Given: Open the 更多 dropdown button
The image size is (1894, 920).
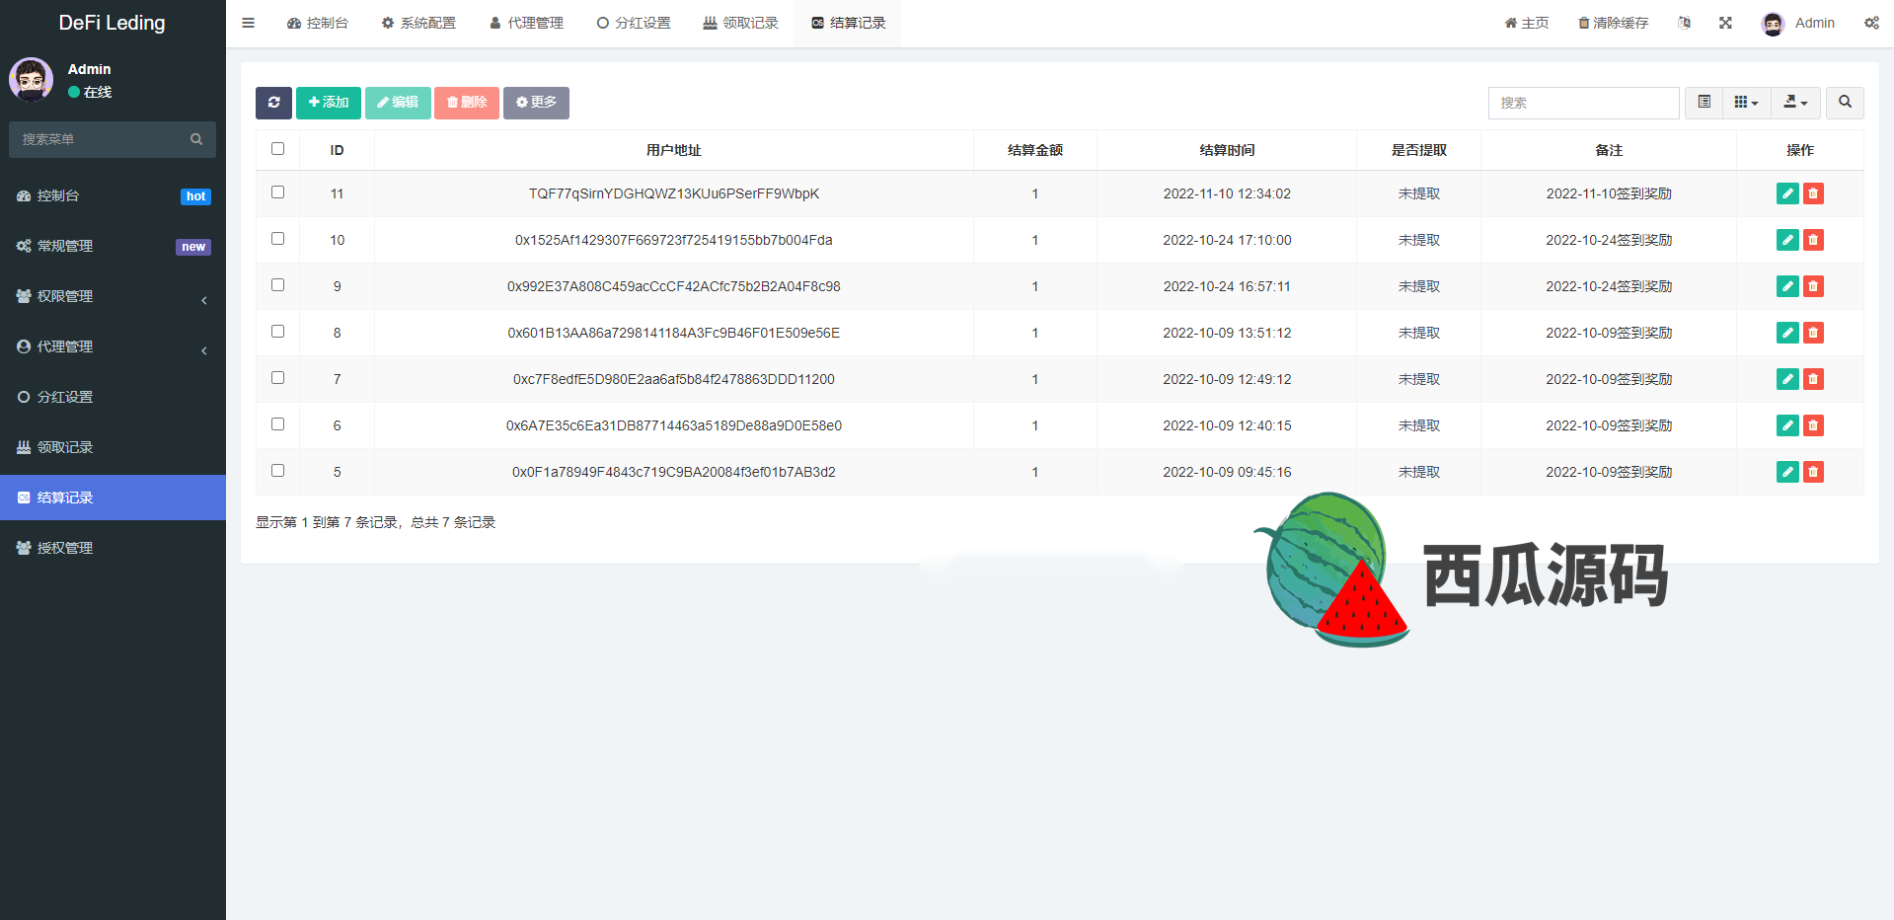Looking at the screenshot, I should click(536, 103).
